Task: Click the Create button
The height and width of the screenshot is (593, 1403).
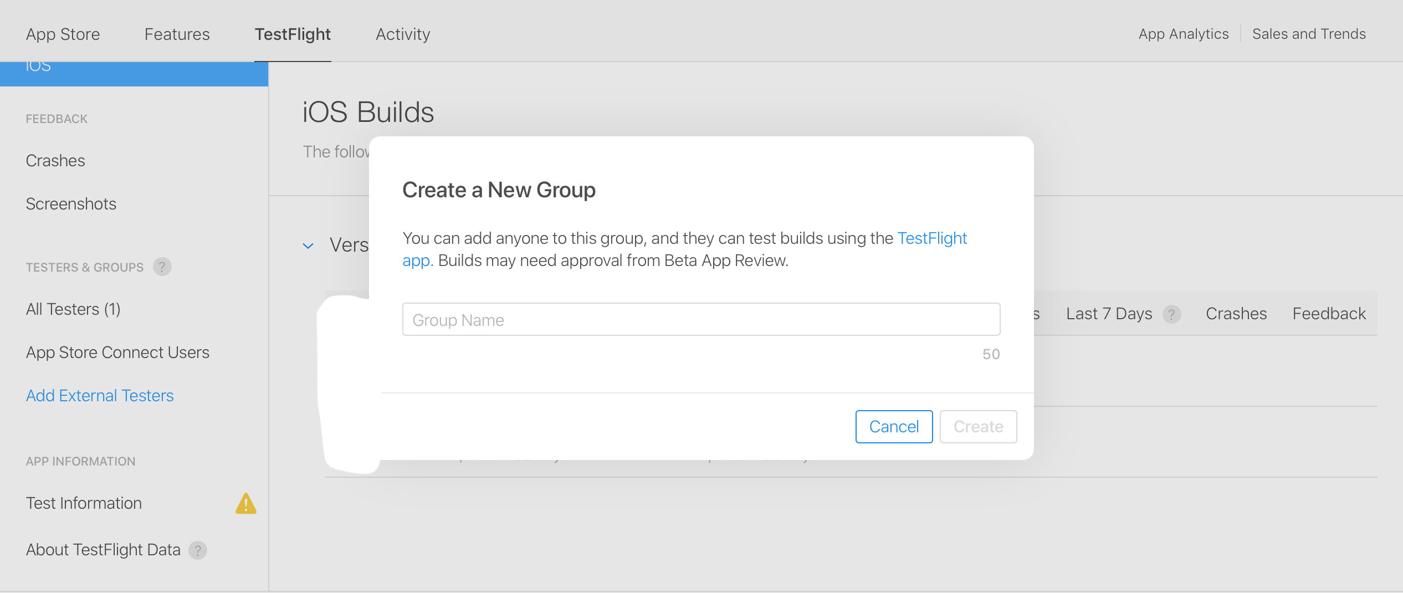Action: 978,427
